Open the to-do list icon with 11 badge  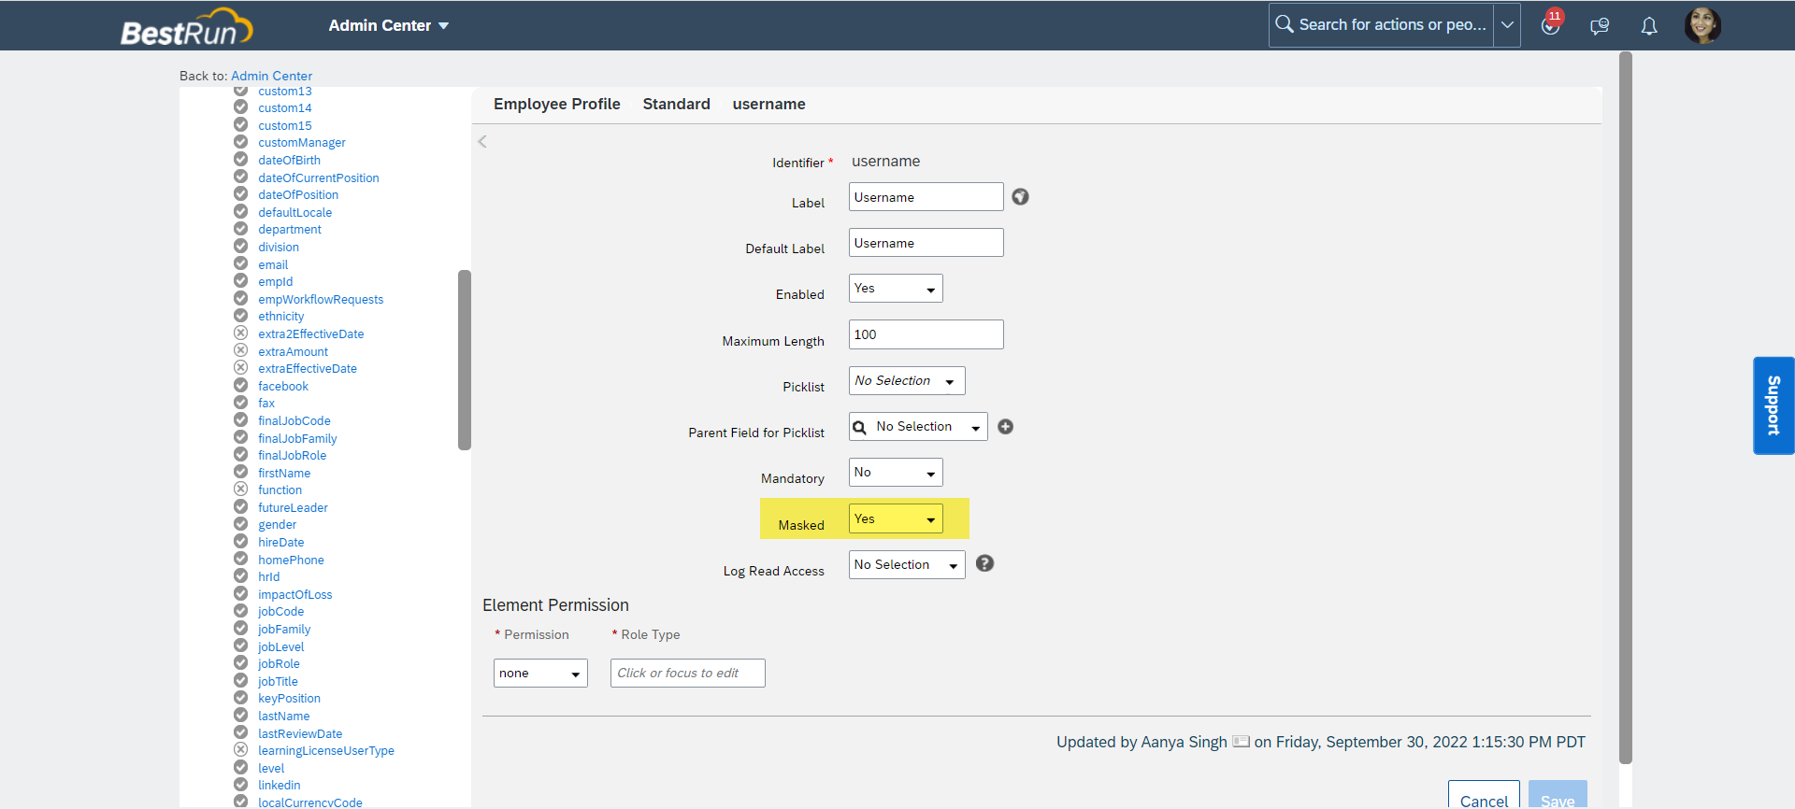(1551, 24)
